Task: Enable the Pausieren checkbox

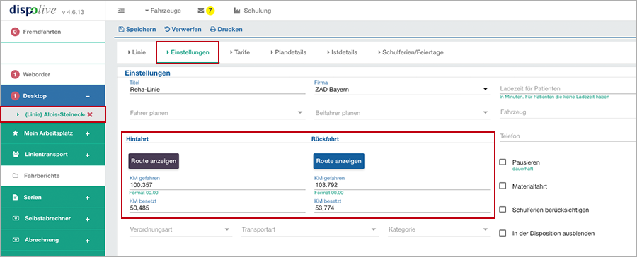Action: (503, 162)
